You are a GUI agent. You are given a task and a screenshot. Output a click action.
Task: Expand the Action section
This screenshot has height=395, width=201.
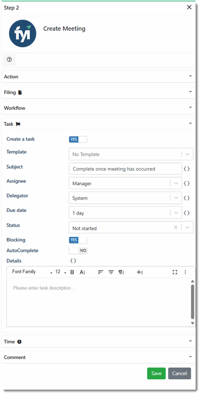(x=98, y=76)
